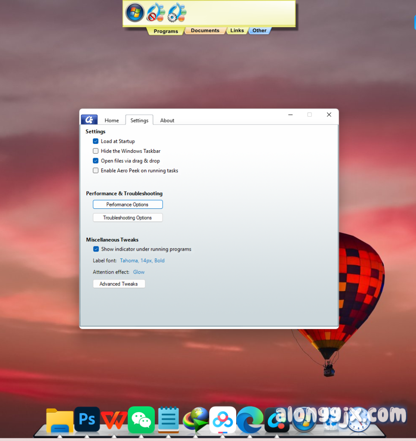Open Microsoft Edge from the dock
Image resolution: width=416 pixels, height=441 pixels.
(250, 419)
